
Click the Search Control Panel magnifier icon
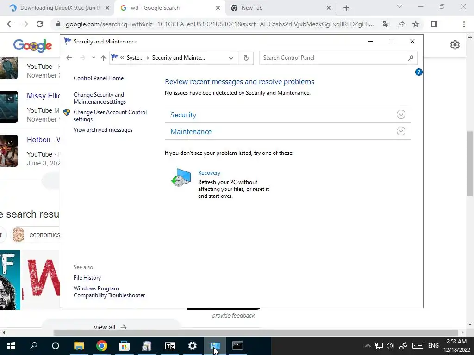tap(410, 58)
